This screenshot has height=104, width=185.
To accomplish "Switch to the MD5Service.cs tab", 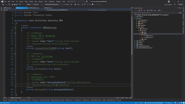I will point(7,8).
